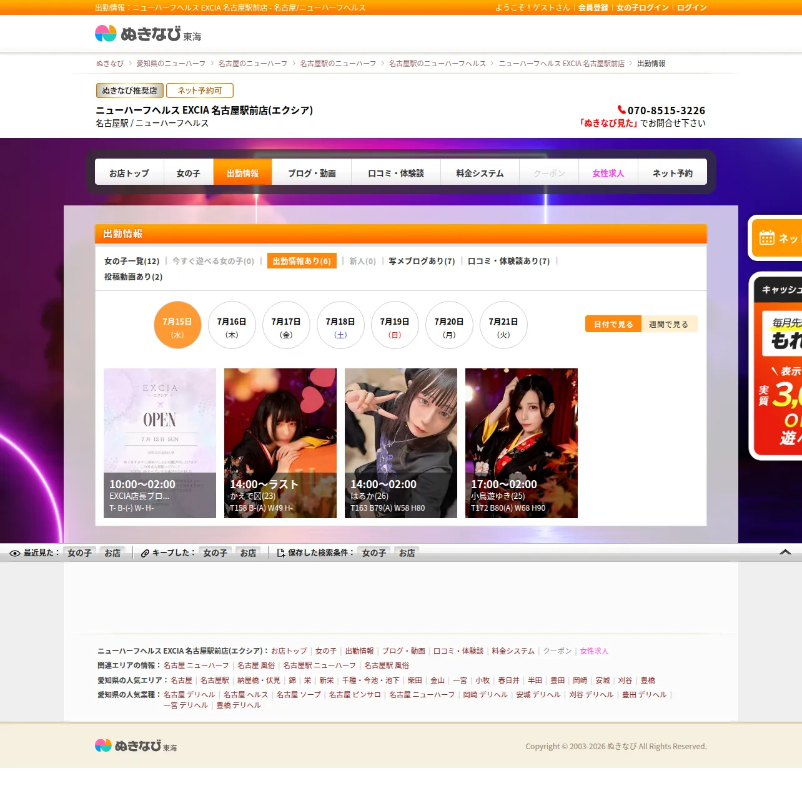Open the 名古屋のニューハーフ breadcrumb
The width and height of the screenshot is (802, 786).
tap(253, 64)
